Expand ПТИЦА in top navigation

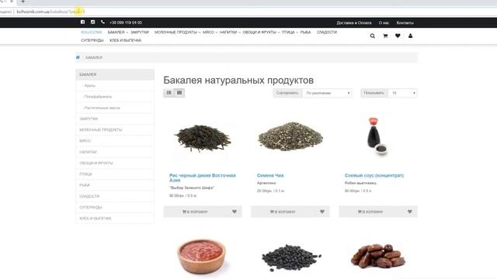(290, 33)
